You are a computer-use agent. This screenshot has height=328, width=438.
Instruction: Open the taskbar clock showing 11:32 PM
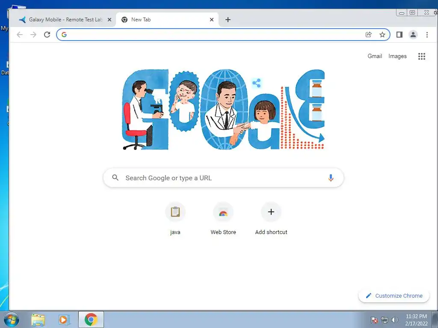click(416, 320)
